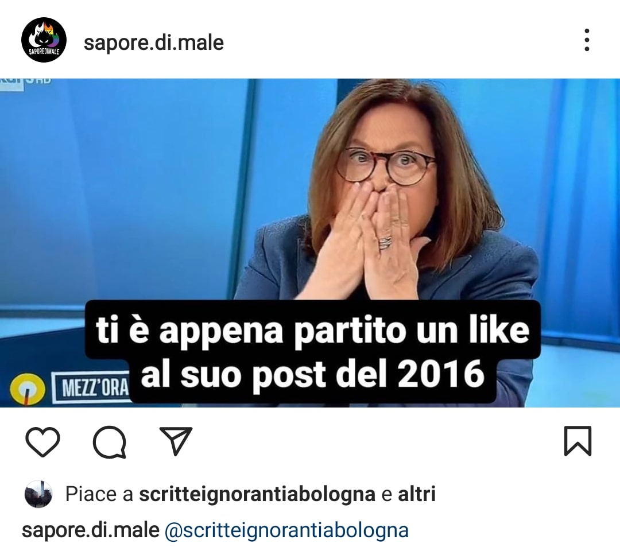
Task: Open scritteignorantiabologna from the likes line
Action: coord(257,494)
